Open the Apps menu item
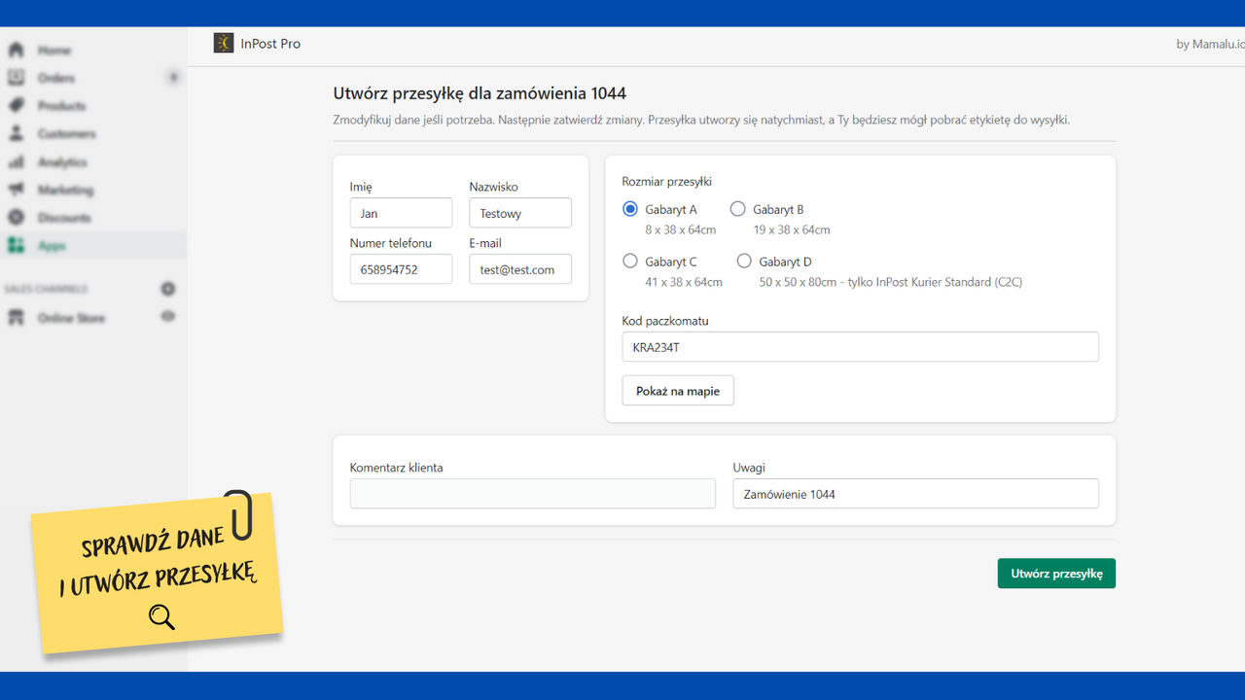1245x700 pixels. [52, 246]
